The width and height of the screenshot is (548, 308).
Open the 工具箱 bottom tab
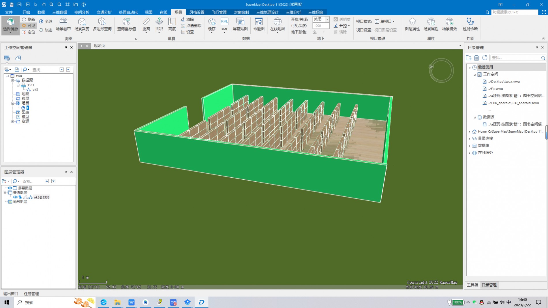472,285
